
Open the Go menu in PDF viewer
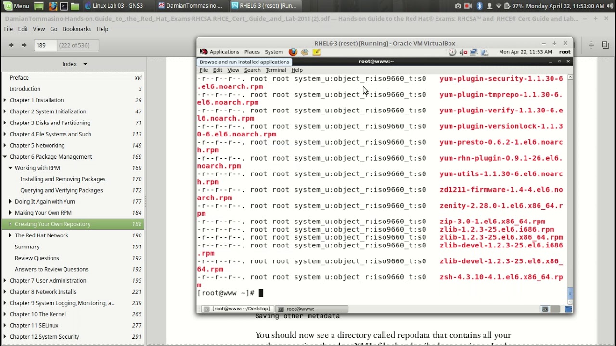[53, 29]
